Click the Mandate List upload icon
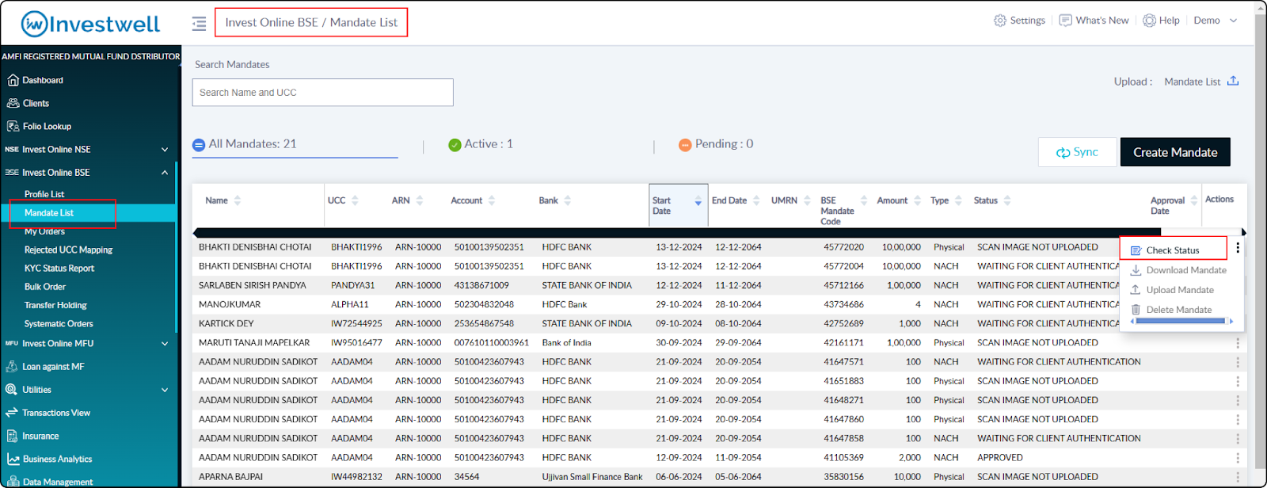The width and height of the screenshot is (1267, 488). 1233,81
